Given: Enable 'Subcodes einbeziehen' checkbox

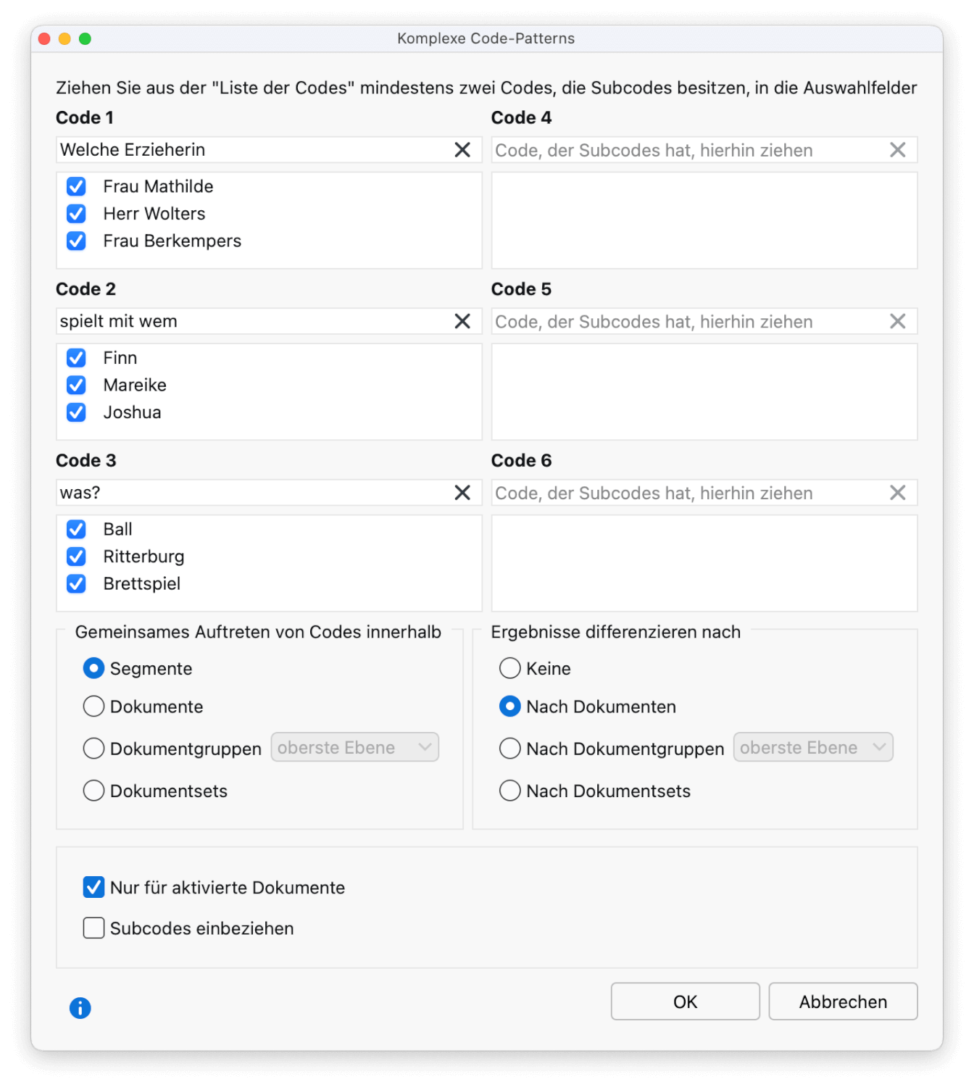Looking at the screenshot, I should point(94,928).
